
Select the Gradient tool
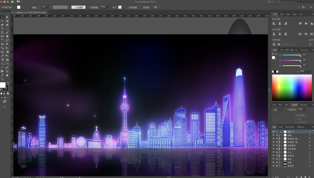7,52
